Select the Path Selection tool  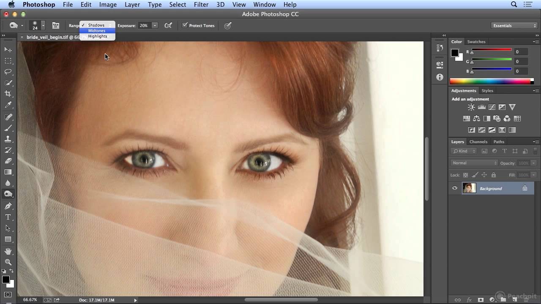8,228
